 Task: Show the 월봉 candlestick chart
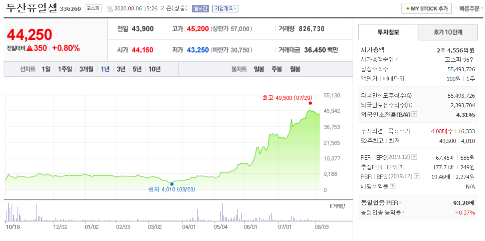click(x=295, y=69)
